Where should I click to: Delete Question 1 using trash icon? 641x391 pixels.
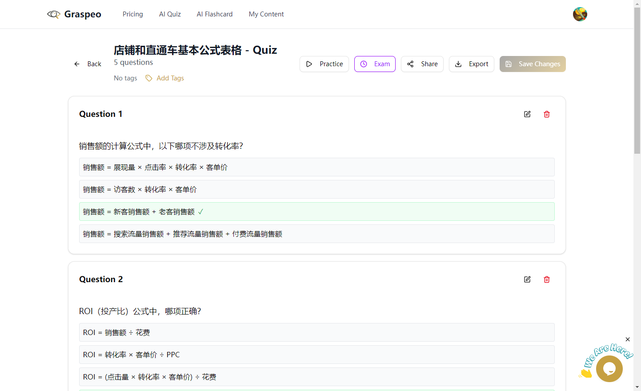(x=546, y=114)
